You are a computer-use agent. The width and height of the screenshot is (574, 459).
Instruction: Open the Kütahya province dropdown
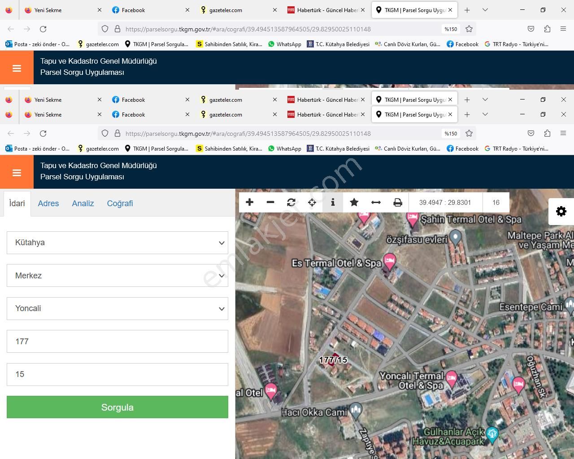pyautogui.click(x=117, y=242)
